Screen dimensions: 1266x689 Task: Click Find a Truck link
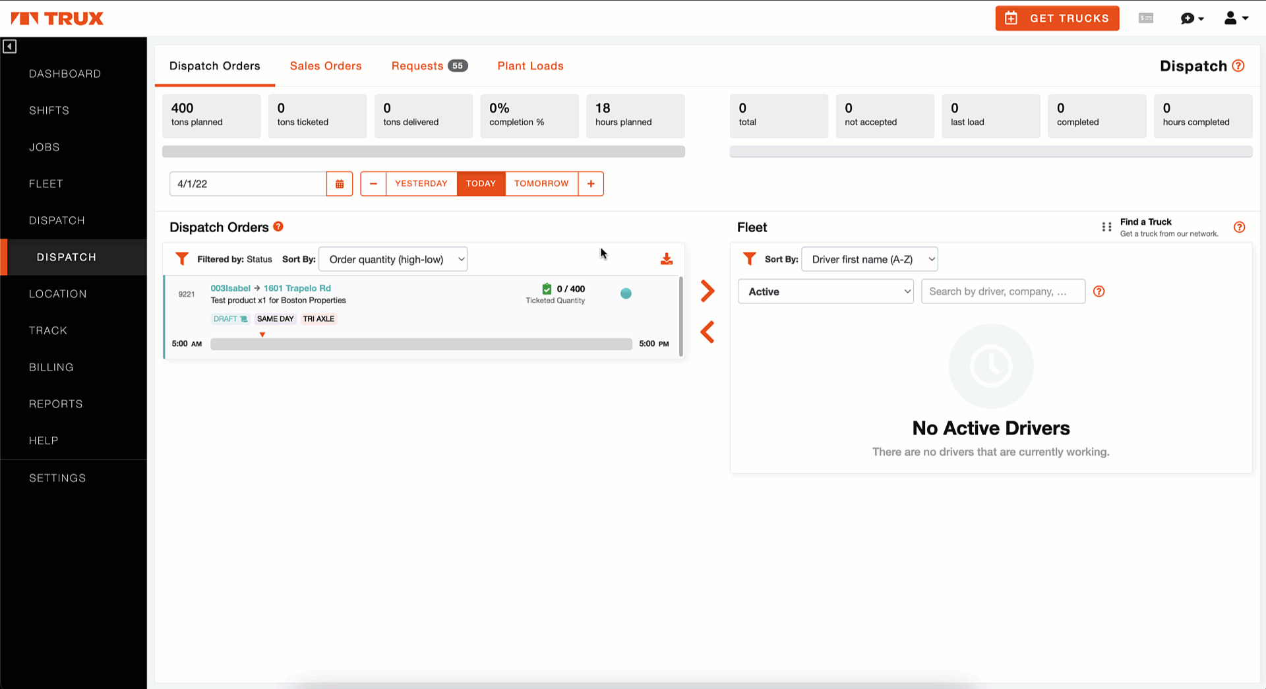[1145, 222]
